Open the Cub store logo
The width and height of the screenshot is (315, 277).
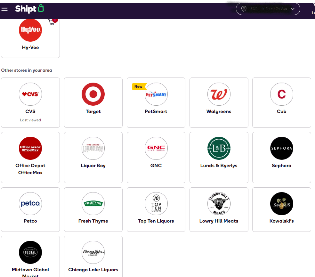point(281,94)
